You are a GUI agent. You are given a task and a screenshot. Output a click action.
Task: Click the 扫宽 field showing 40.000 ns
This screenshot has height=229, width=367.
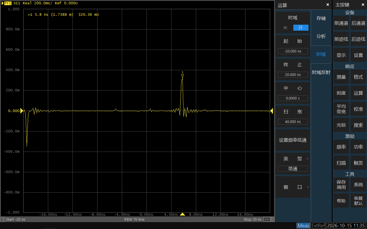(293, 122)
